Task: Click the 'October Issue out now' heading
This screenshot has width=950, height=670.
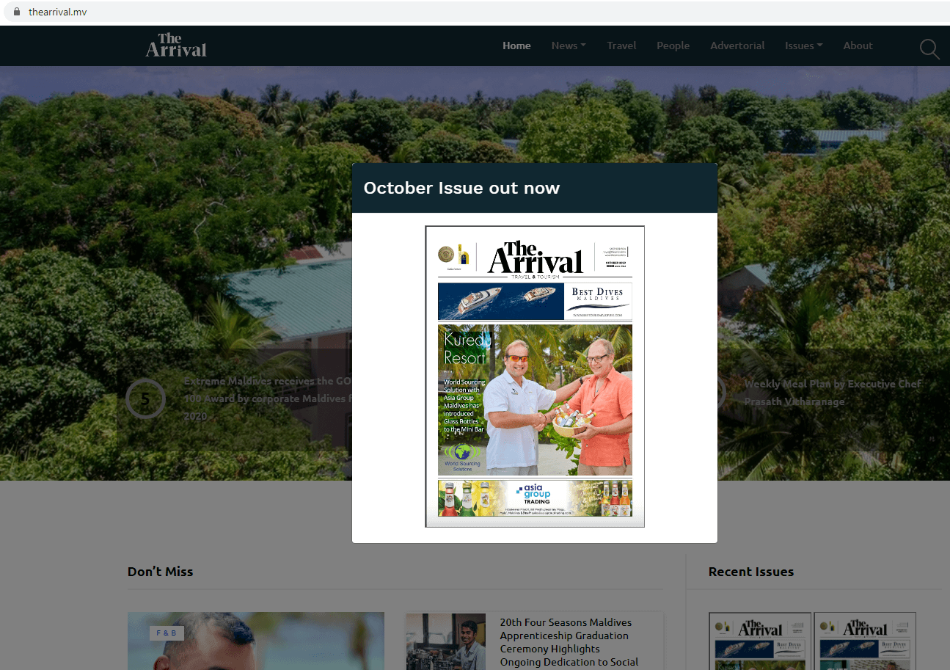Action: coord(461,188)
